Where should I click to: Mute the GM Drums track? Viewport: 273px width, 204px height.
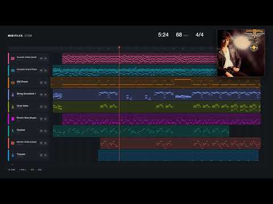tap(41, 83)
